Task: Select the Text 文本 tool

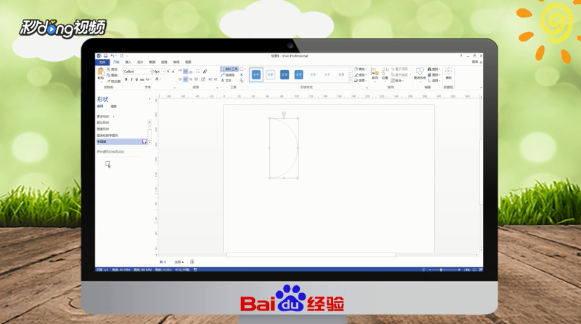Action: point(226,81)
